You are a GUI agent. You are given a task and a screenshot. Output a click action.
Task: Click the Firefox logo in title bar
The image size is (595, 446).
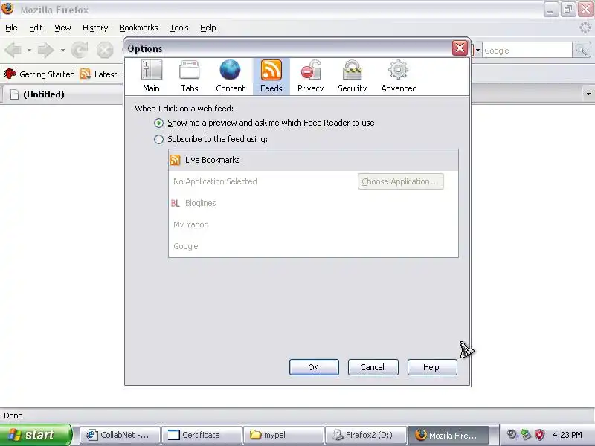pyautogui.click(x=7, y=9)
